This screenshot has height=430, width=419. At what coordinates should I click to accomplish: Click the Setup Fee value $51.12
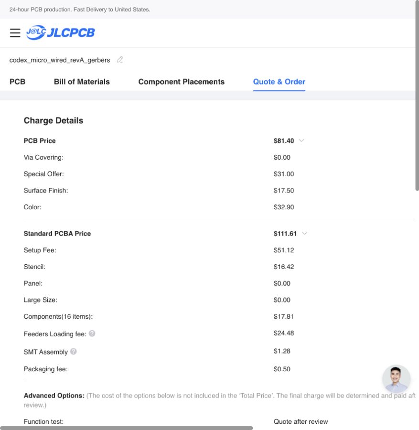[x=284, y=250]
